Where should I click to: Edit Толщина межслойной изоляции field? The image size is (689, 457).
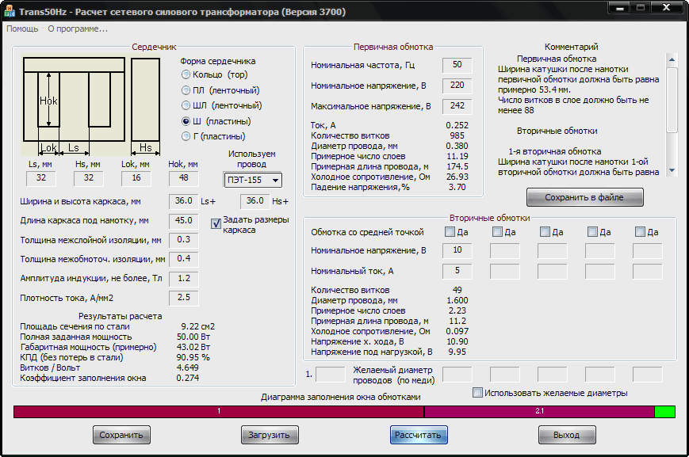pos(184,240)
